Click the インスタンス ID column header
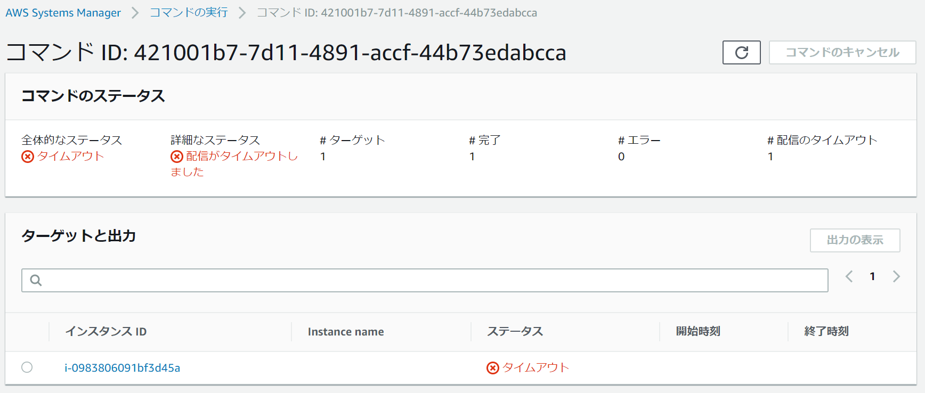The height and width of the screenshot is (393, 925). click(x=106, y=331)
